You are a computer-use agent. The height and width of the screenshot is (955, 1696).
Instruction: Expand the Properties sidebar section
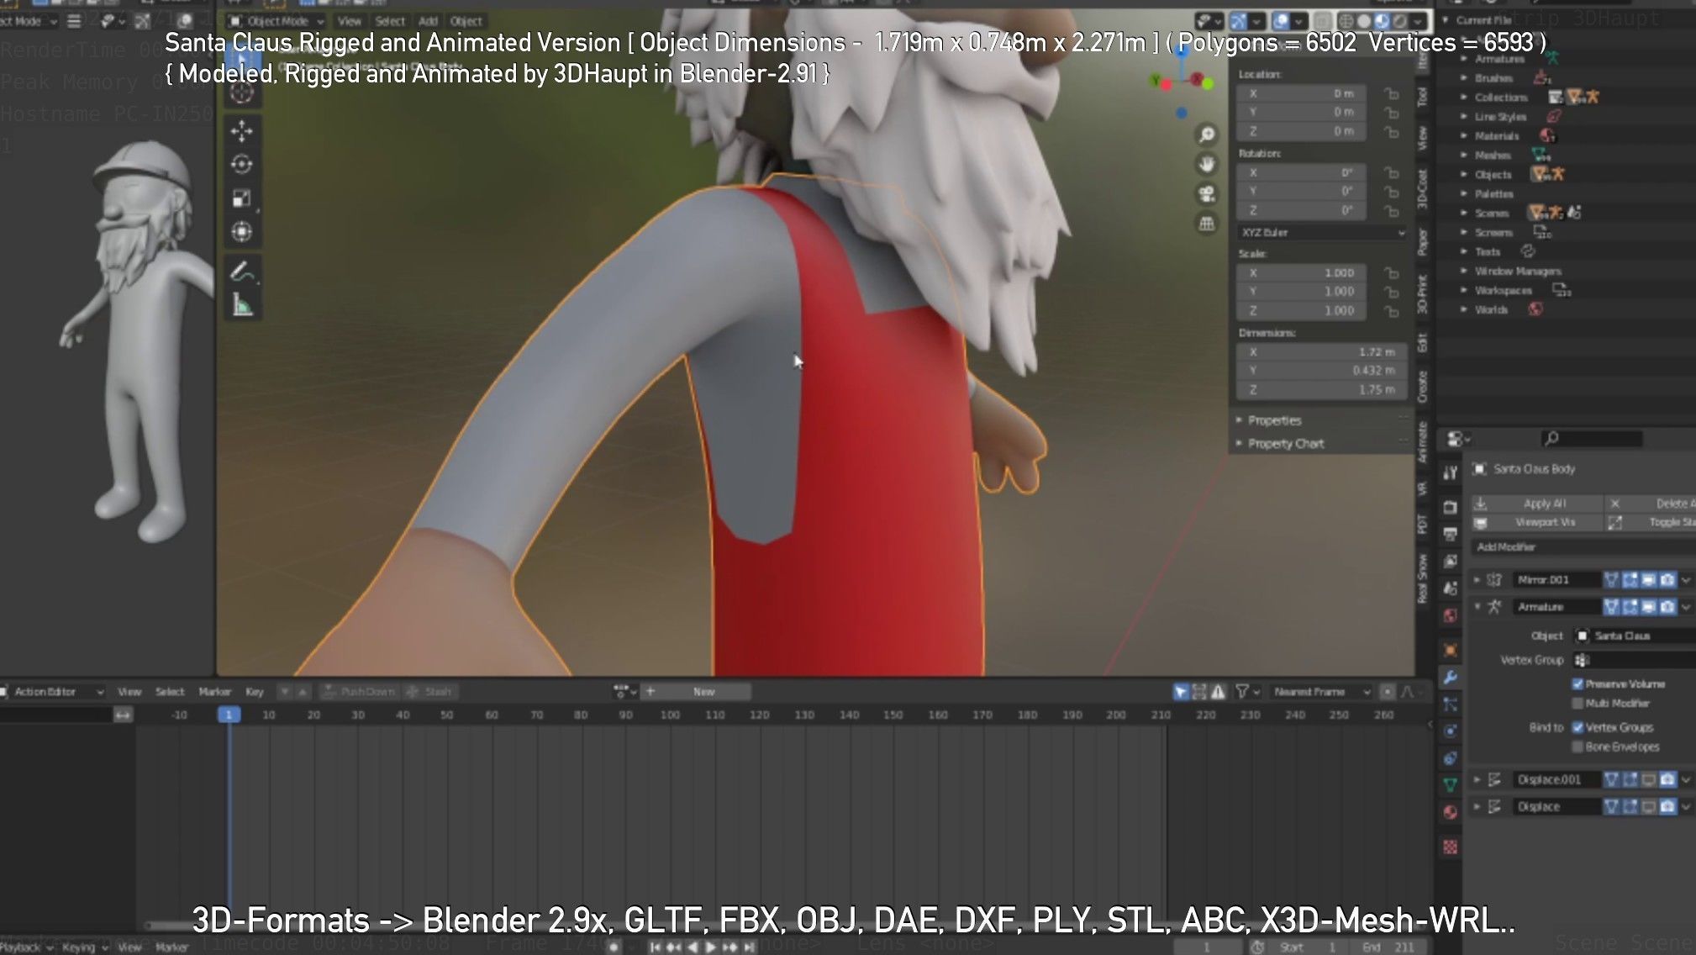[1273, 420]
